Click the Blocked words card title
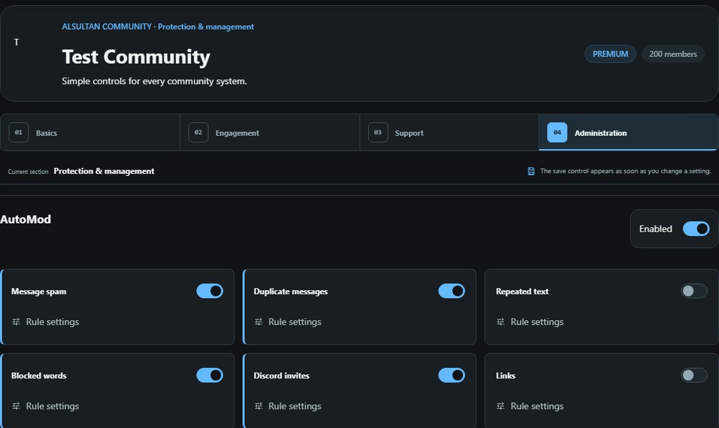This screenshot has height=428, width=719. pos(39,376)
